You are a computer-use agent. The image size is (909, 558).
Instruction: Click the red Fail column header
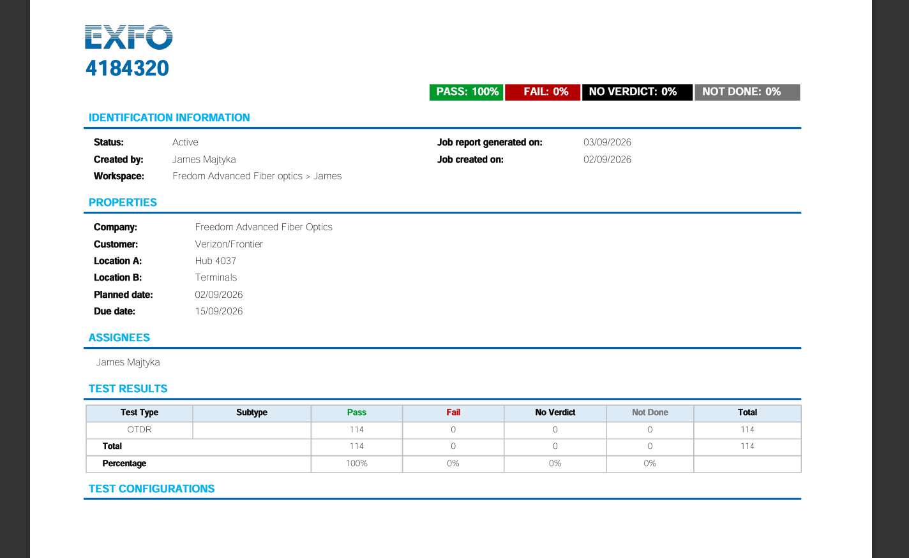[x=453, y=413]
